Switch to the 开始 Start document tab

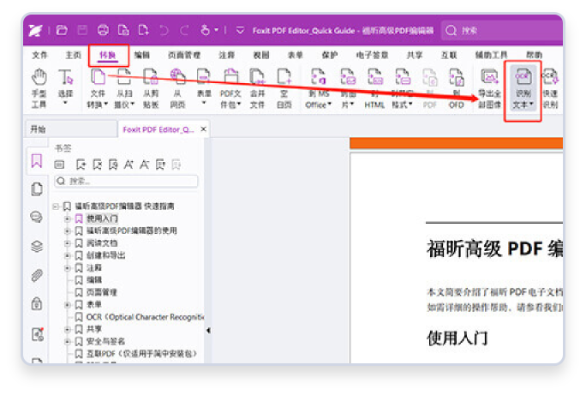(x=71, y=129)
